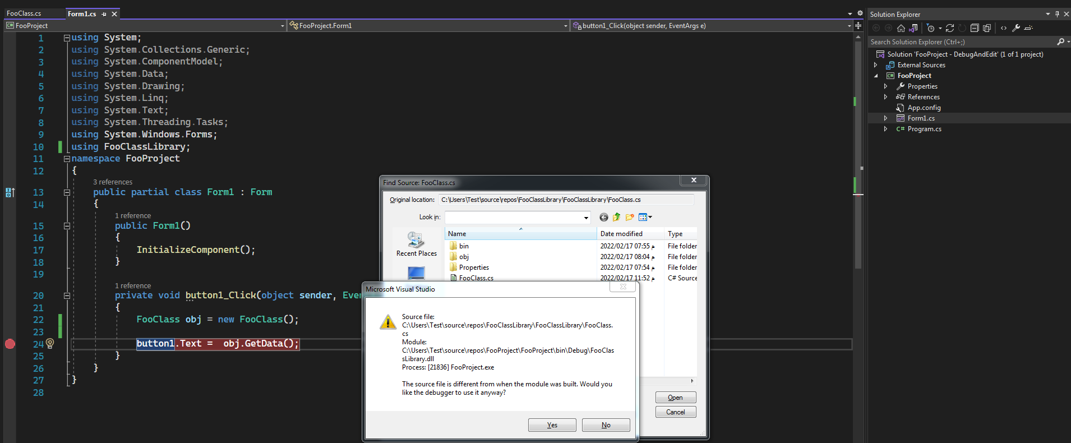Collapse the FooProject project node
1071x443 pixels.
(x=876, y=76)
